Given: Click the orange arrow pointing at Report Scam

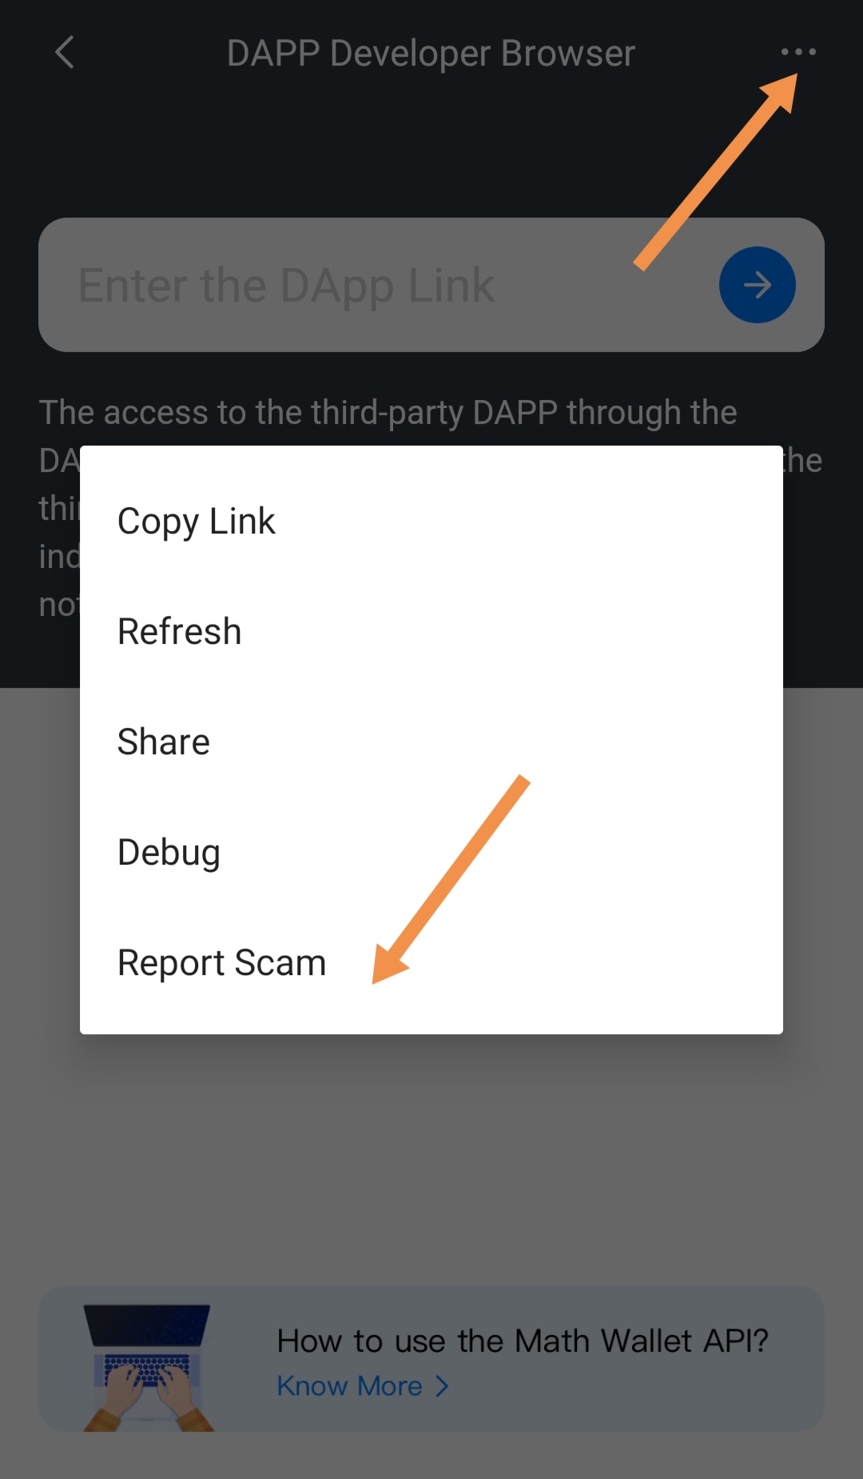Looking at the screenshot, I should 451,880.
